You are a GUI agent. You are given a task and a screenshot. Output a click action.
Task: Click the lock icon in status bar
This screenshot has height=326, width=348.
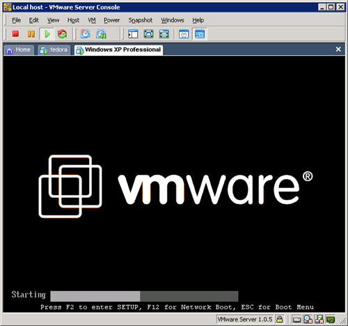(x=280, y=320)
